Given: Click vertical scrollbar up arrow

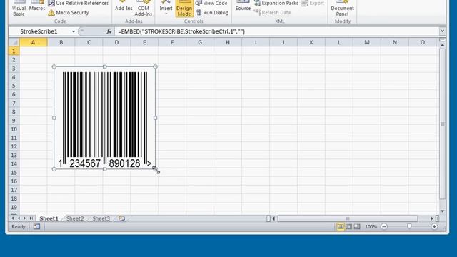Looking at the screenshot, I should [443, 46].
